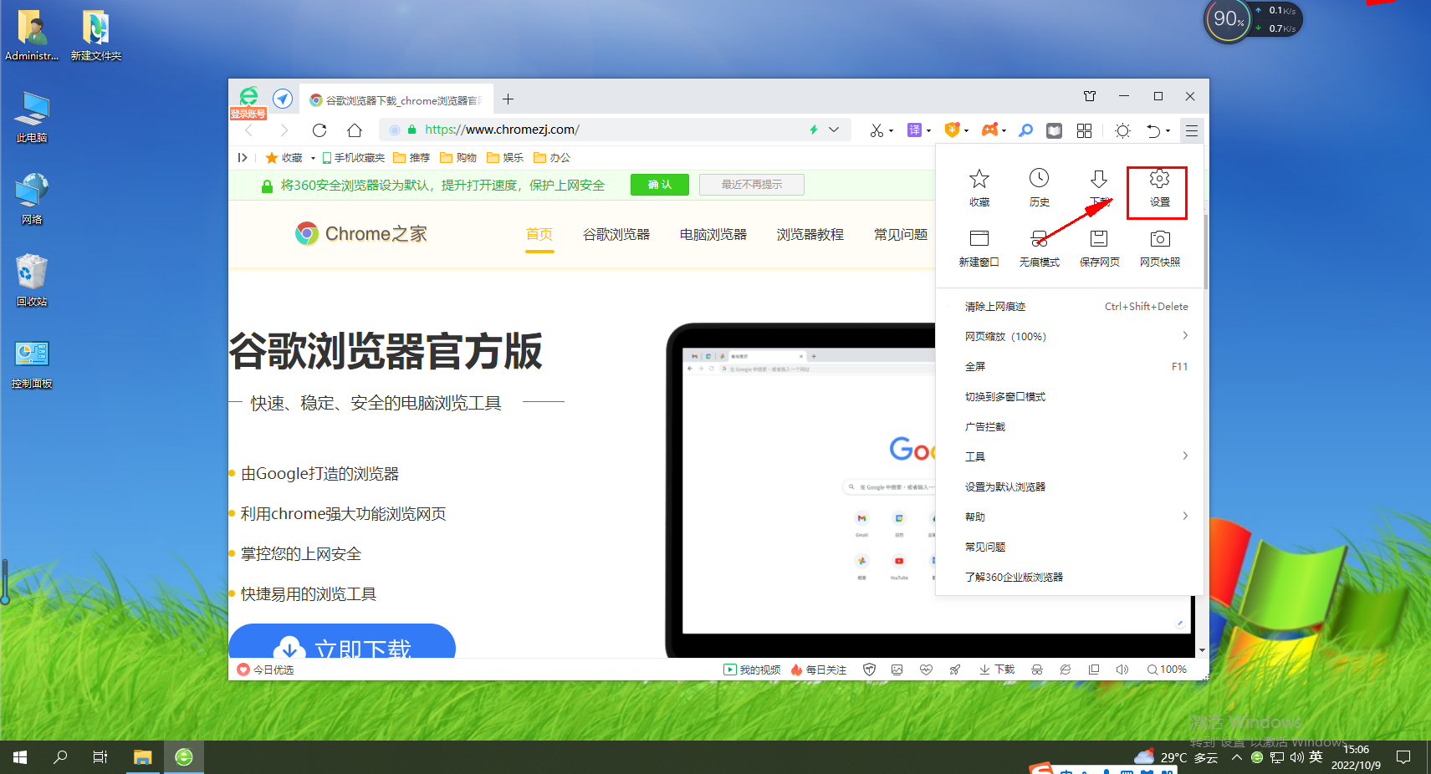Click the heart-rate health icon in status bar
Screen dimensions: 1431x774
[x=926, y=670]
